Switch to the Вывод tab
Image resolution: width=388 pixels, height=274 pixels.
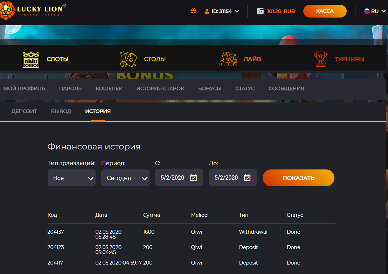pos(61,111)
